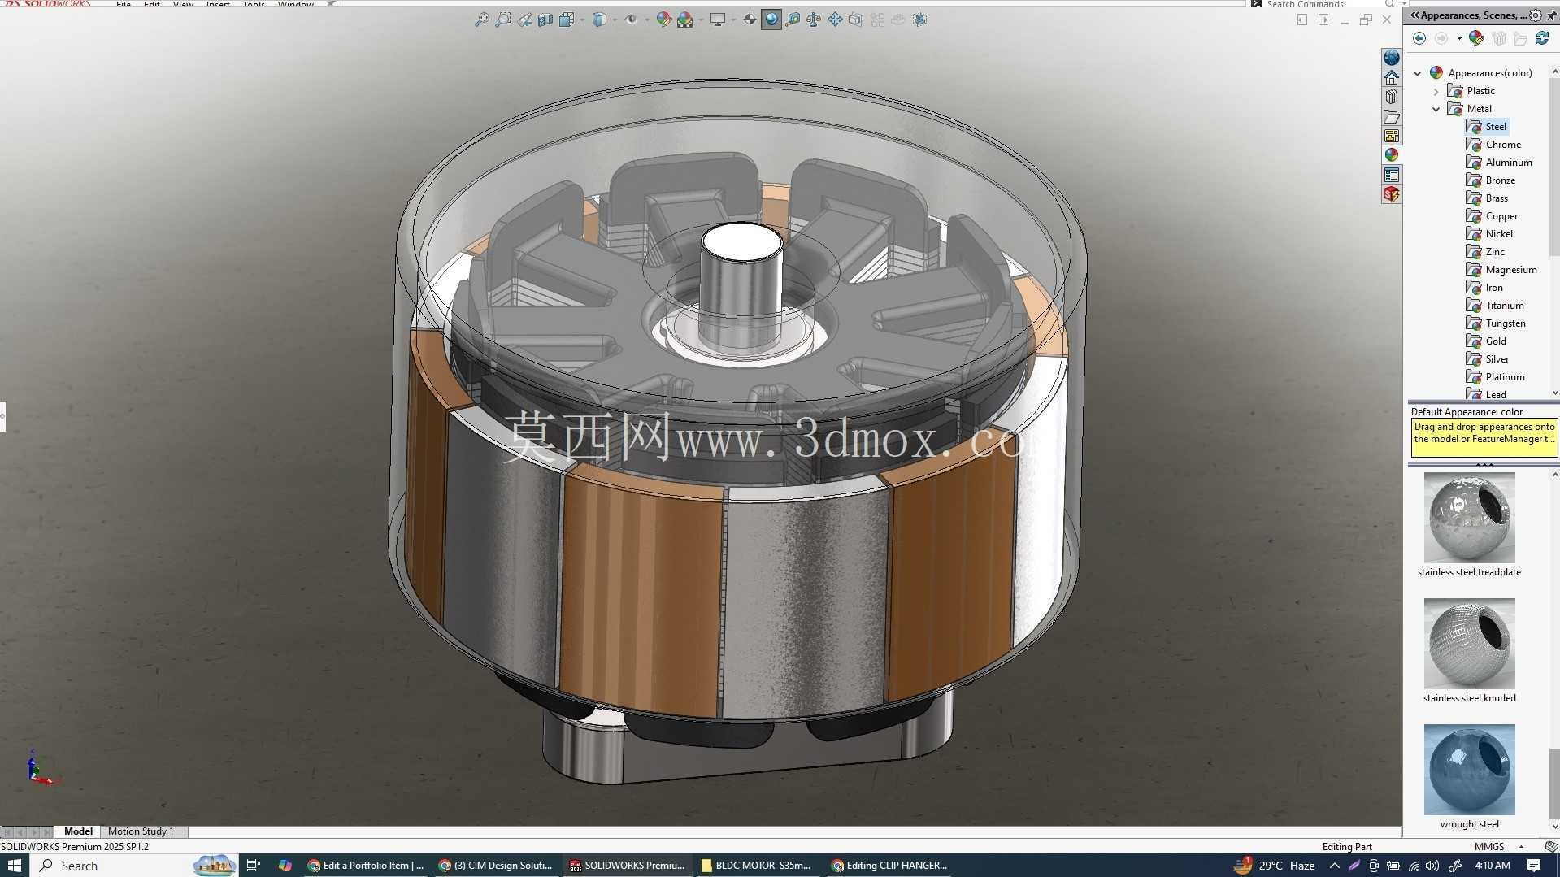Click the Move four-arrow icon

[835, 20]
